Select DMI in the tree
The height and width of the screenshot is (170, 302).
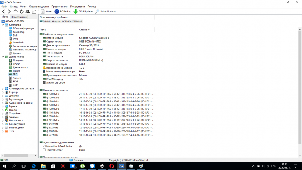click(15, 35)
